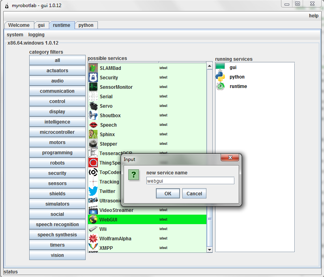The height and width of the screenshot is (277, 324).
Task: Filter services by microcontroller
Action: pyautogui.click(x=58, y=132)
